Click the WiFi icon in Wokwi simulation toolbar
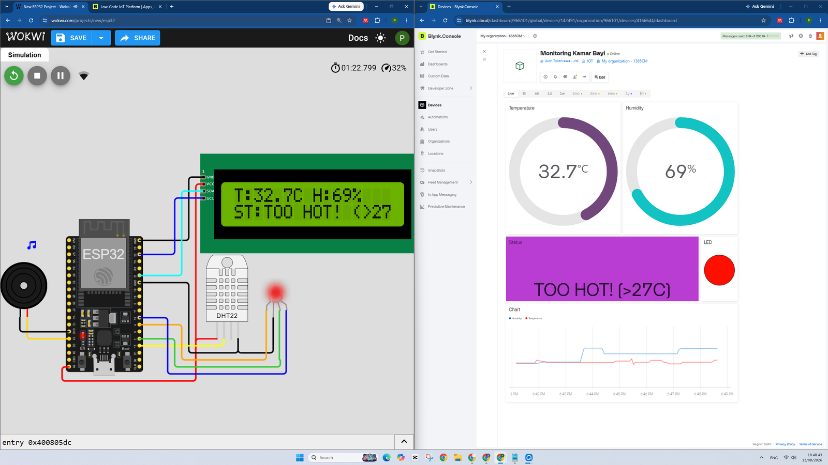 click(x=84, y=76)
